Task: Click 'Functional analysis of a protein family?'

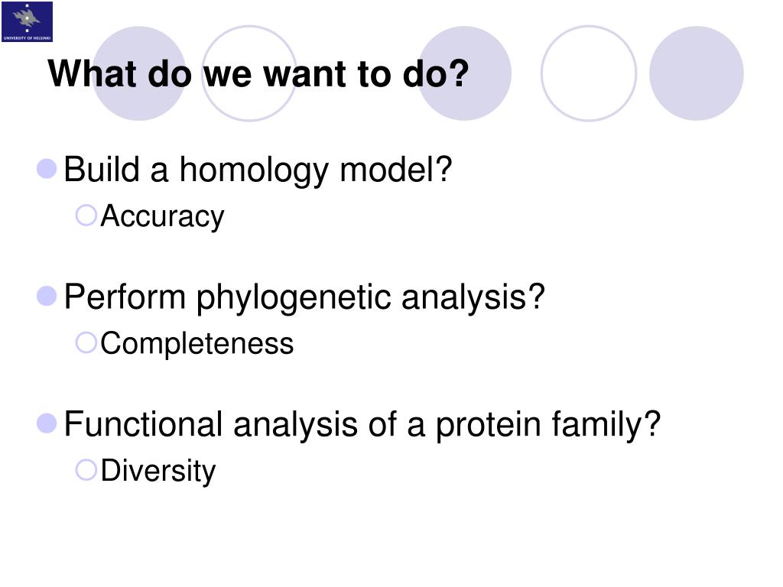Action: pyautogui.click(x=362, y=426)
